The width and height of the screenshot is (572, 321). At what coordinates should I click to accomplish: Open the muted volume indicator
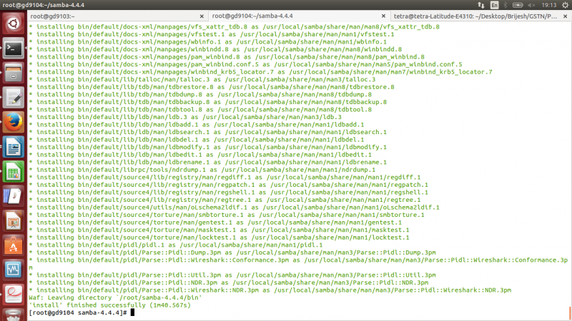click(531, 5)
